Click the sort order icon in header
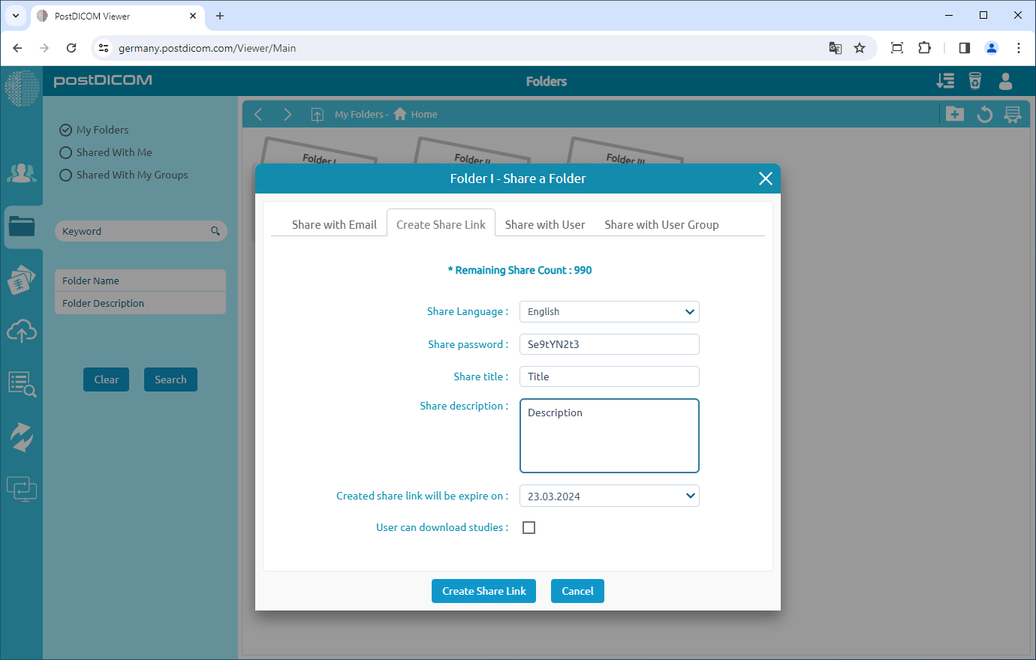 [x=945, y=81]
